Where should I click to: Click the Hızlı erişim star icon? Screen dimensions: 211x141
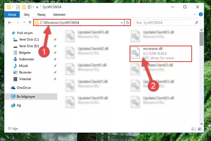point(13,33)
